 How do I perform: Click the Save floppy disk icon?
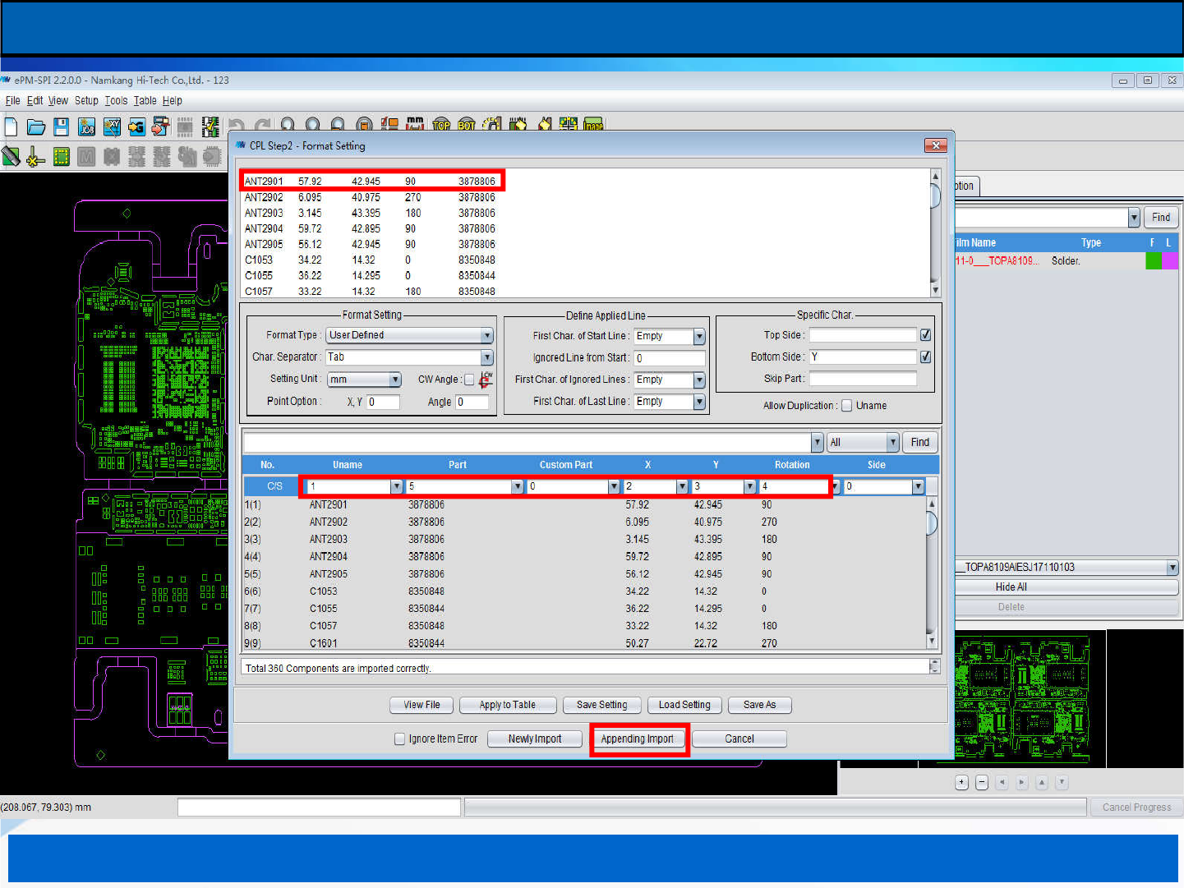click(61, 127)
